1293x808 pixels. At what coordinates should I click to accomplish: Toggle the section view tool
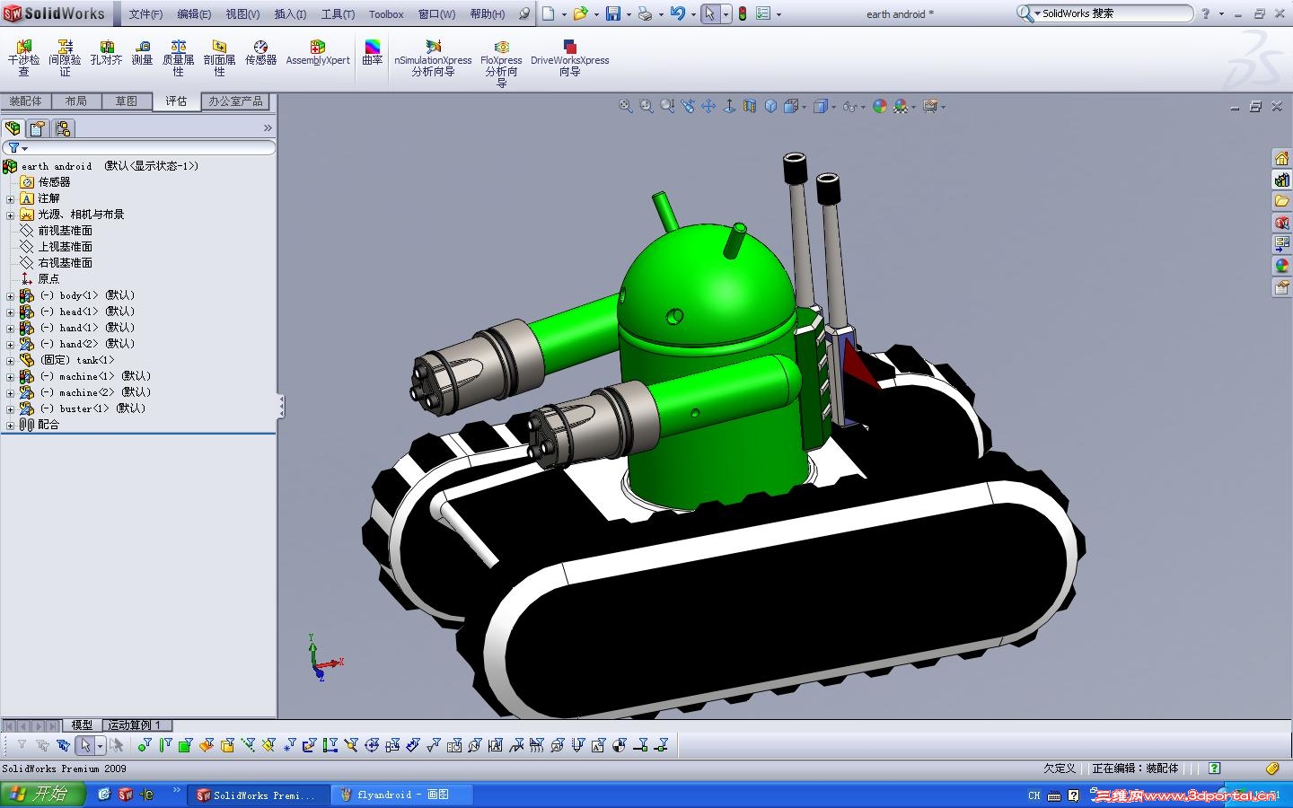pyautogui.click(x=750, y=106)
